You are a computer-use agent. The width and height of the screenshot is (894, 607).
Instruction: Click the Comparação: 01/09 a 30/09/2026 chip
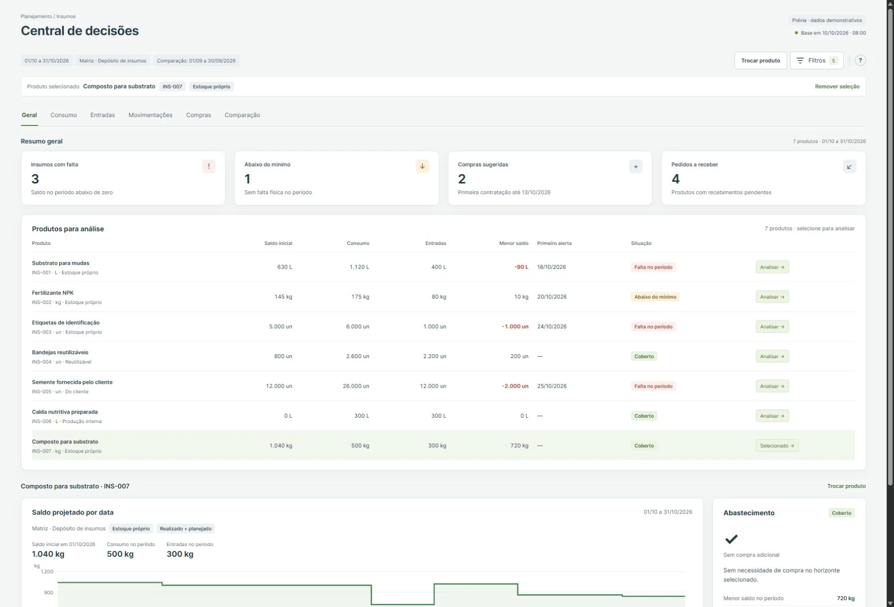coord(196,61)
